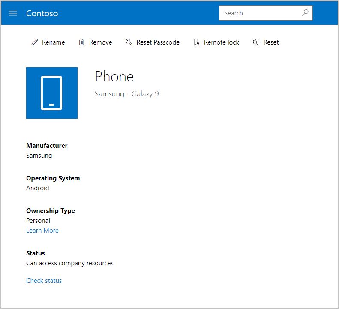Focus the Search input field
The image size is (339, 309).
pyautogui.click(x=266, y=13)
